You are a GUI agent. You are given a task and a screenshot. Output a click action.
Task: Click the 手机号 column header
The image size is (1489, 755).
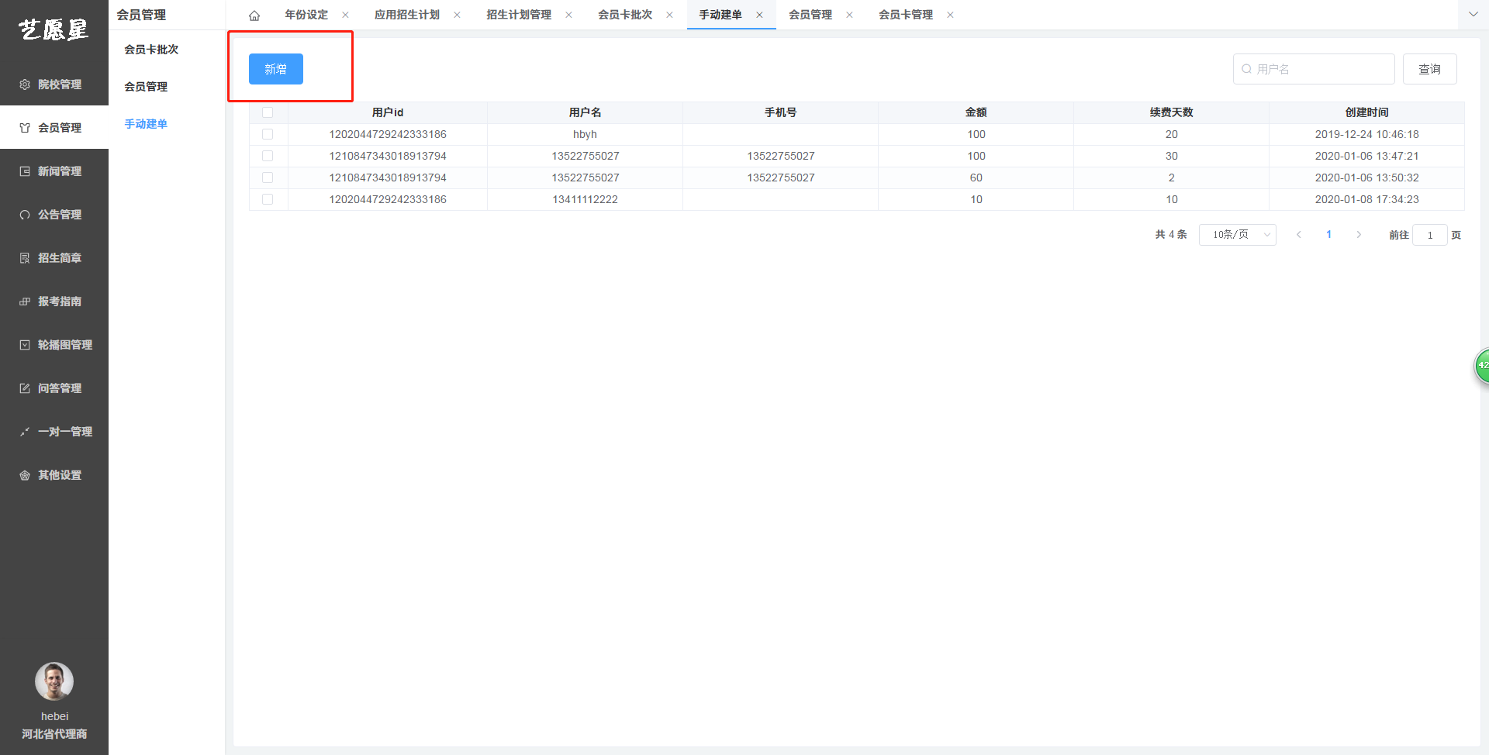[780, 112]
